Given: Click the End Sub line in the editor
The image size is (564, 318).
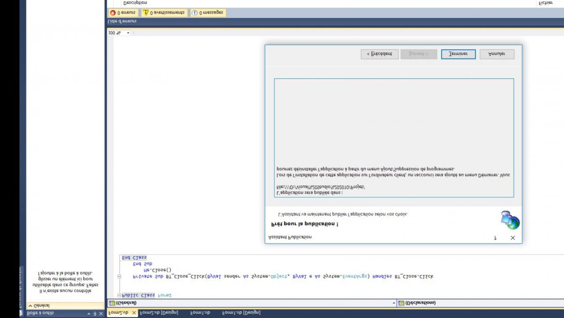Looking at the screenshot, I should point(142,264).
